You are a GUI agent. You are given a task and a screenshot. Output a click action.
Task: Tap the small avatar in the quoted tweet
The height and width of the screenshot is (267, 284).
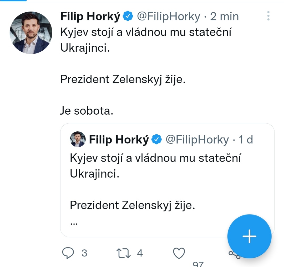point(78,139)
